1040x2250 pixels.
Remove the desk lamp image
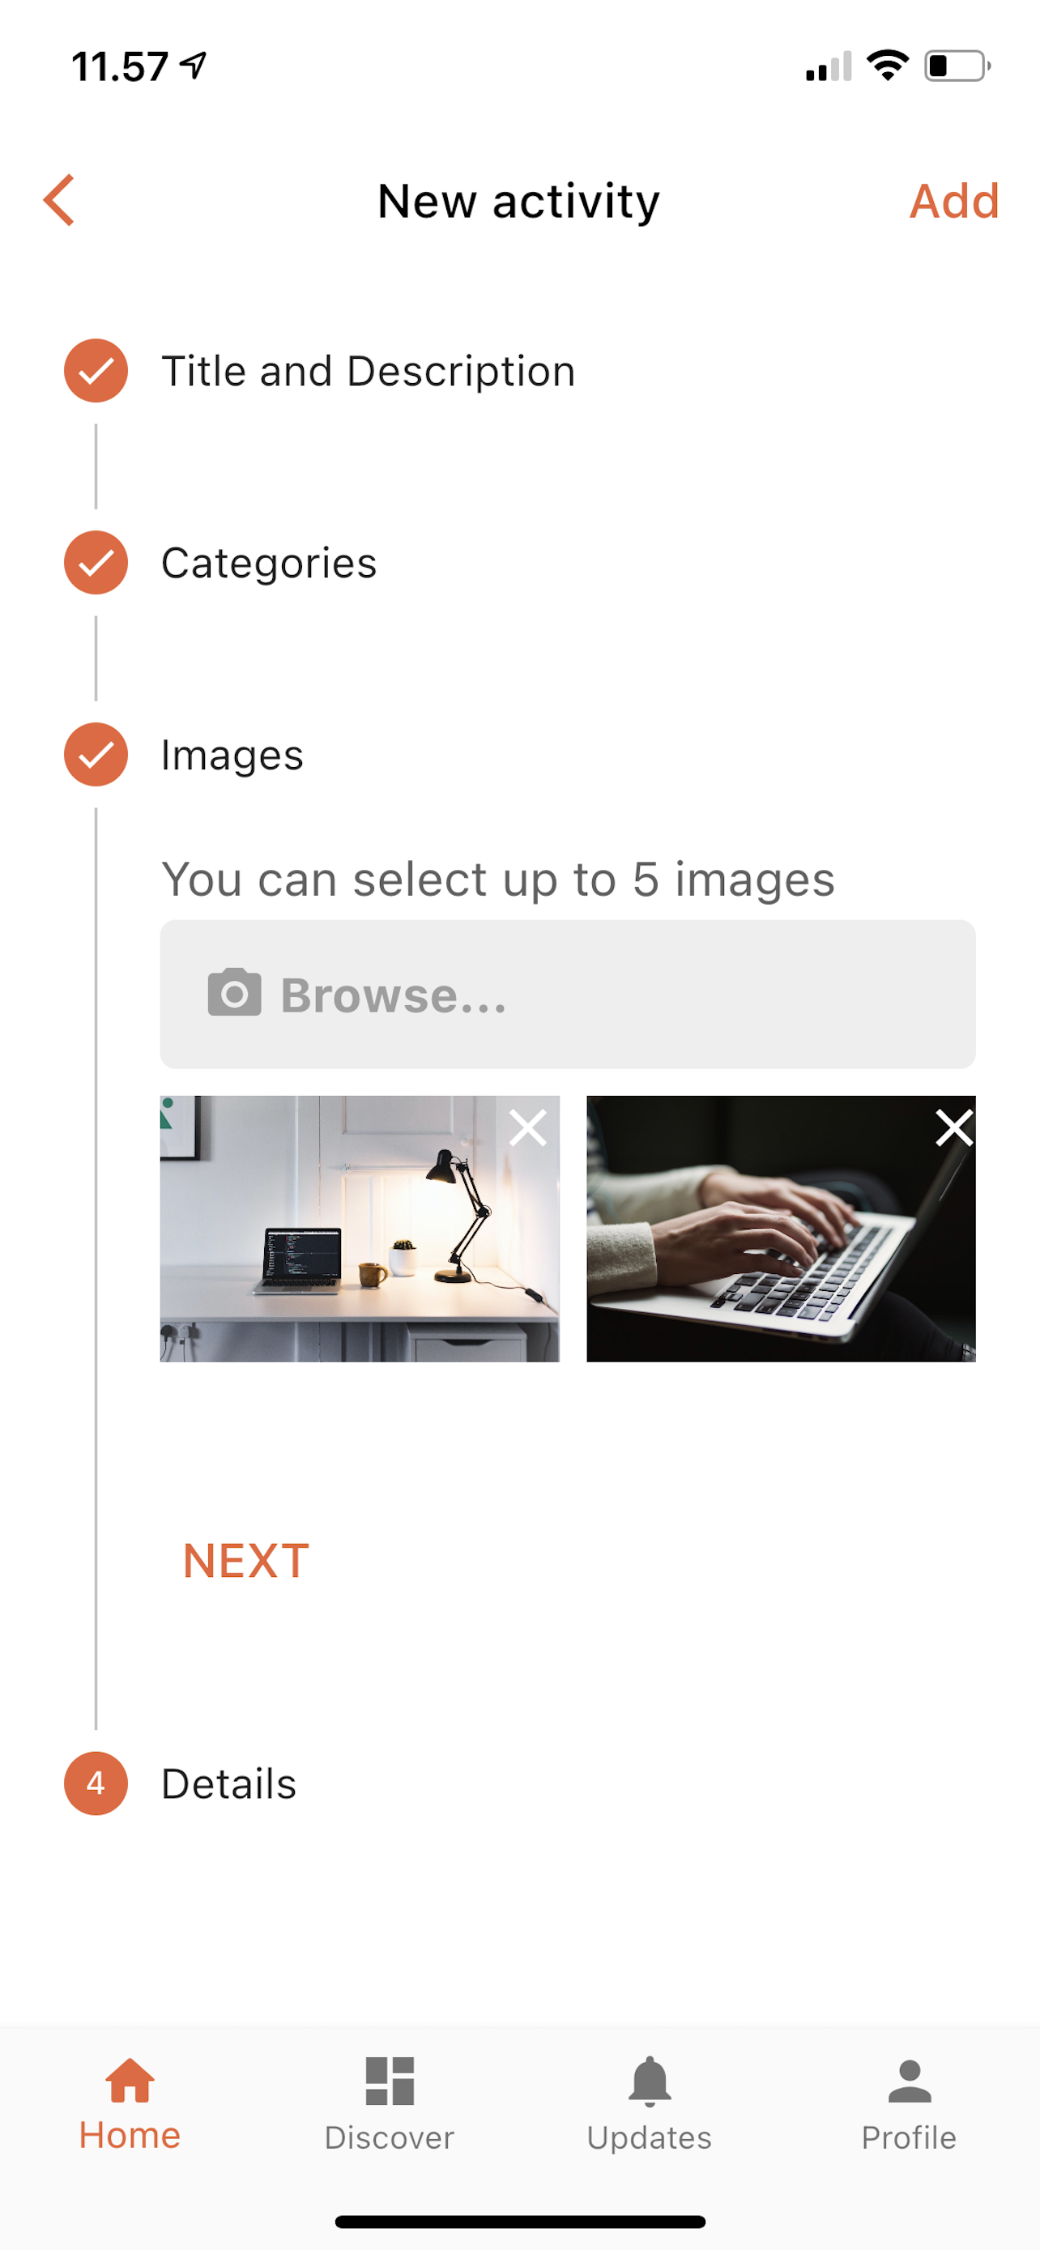tap(527, 1127)
